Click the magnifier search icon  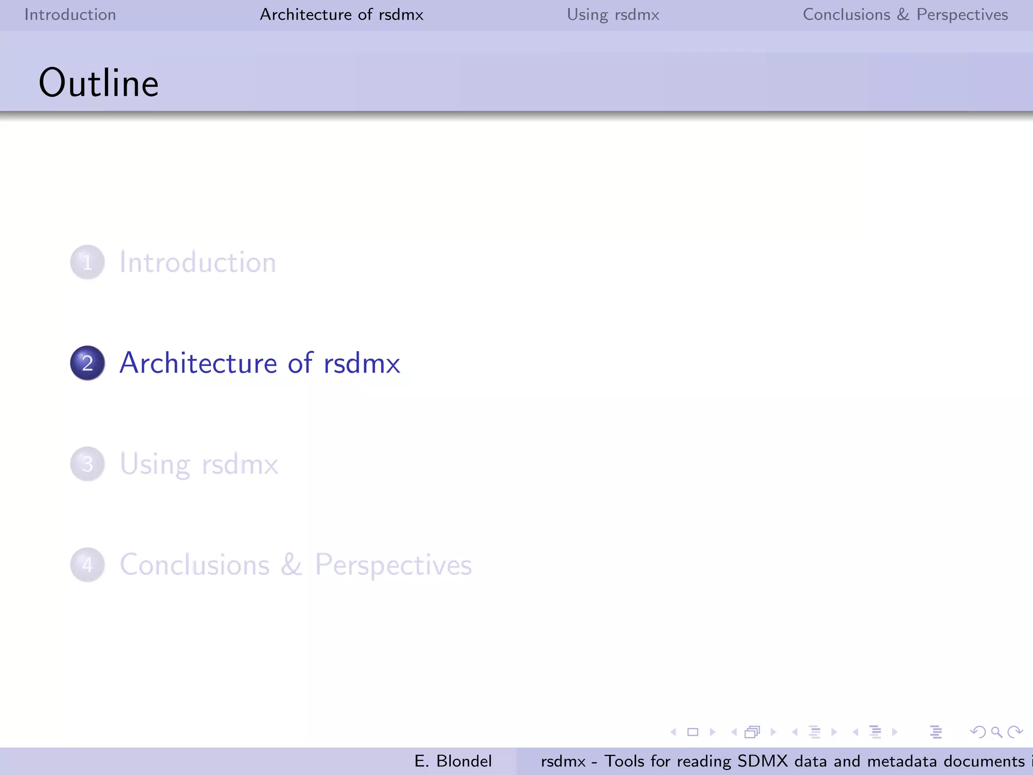click(997, 732)
